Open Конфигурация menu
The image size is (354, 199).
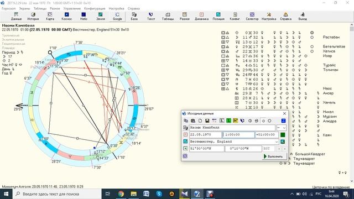coord(95,8)
